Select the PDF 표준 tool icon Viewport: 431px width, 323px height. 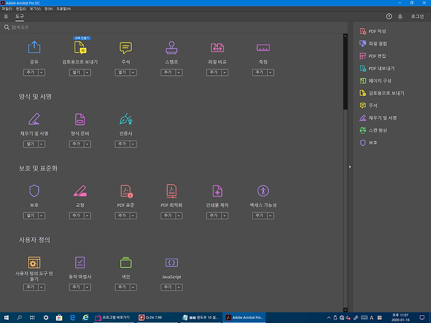tap(126, 191)
